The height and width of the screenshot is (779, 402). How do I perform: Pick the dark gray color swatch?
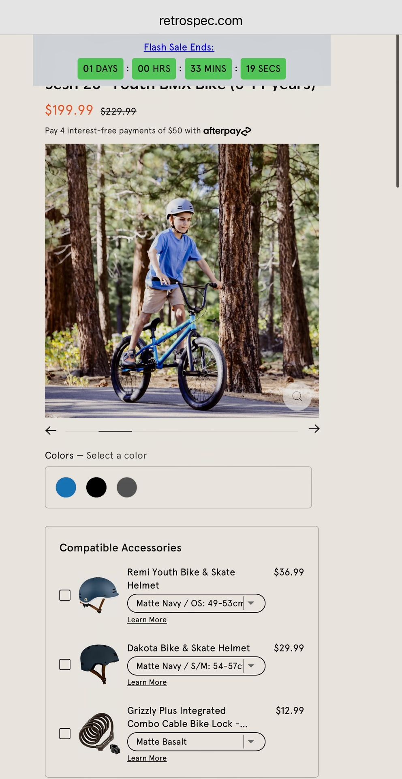127,487
